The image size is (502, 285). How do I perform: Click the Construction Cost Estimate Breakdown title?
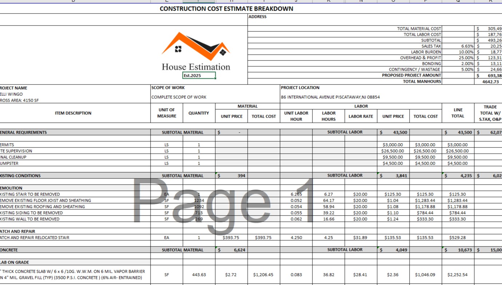coord(226,9)
